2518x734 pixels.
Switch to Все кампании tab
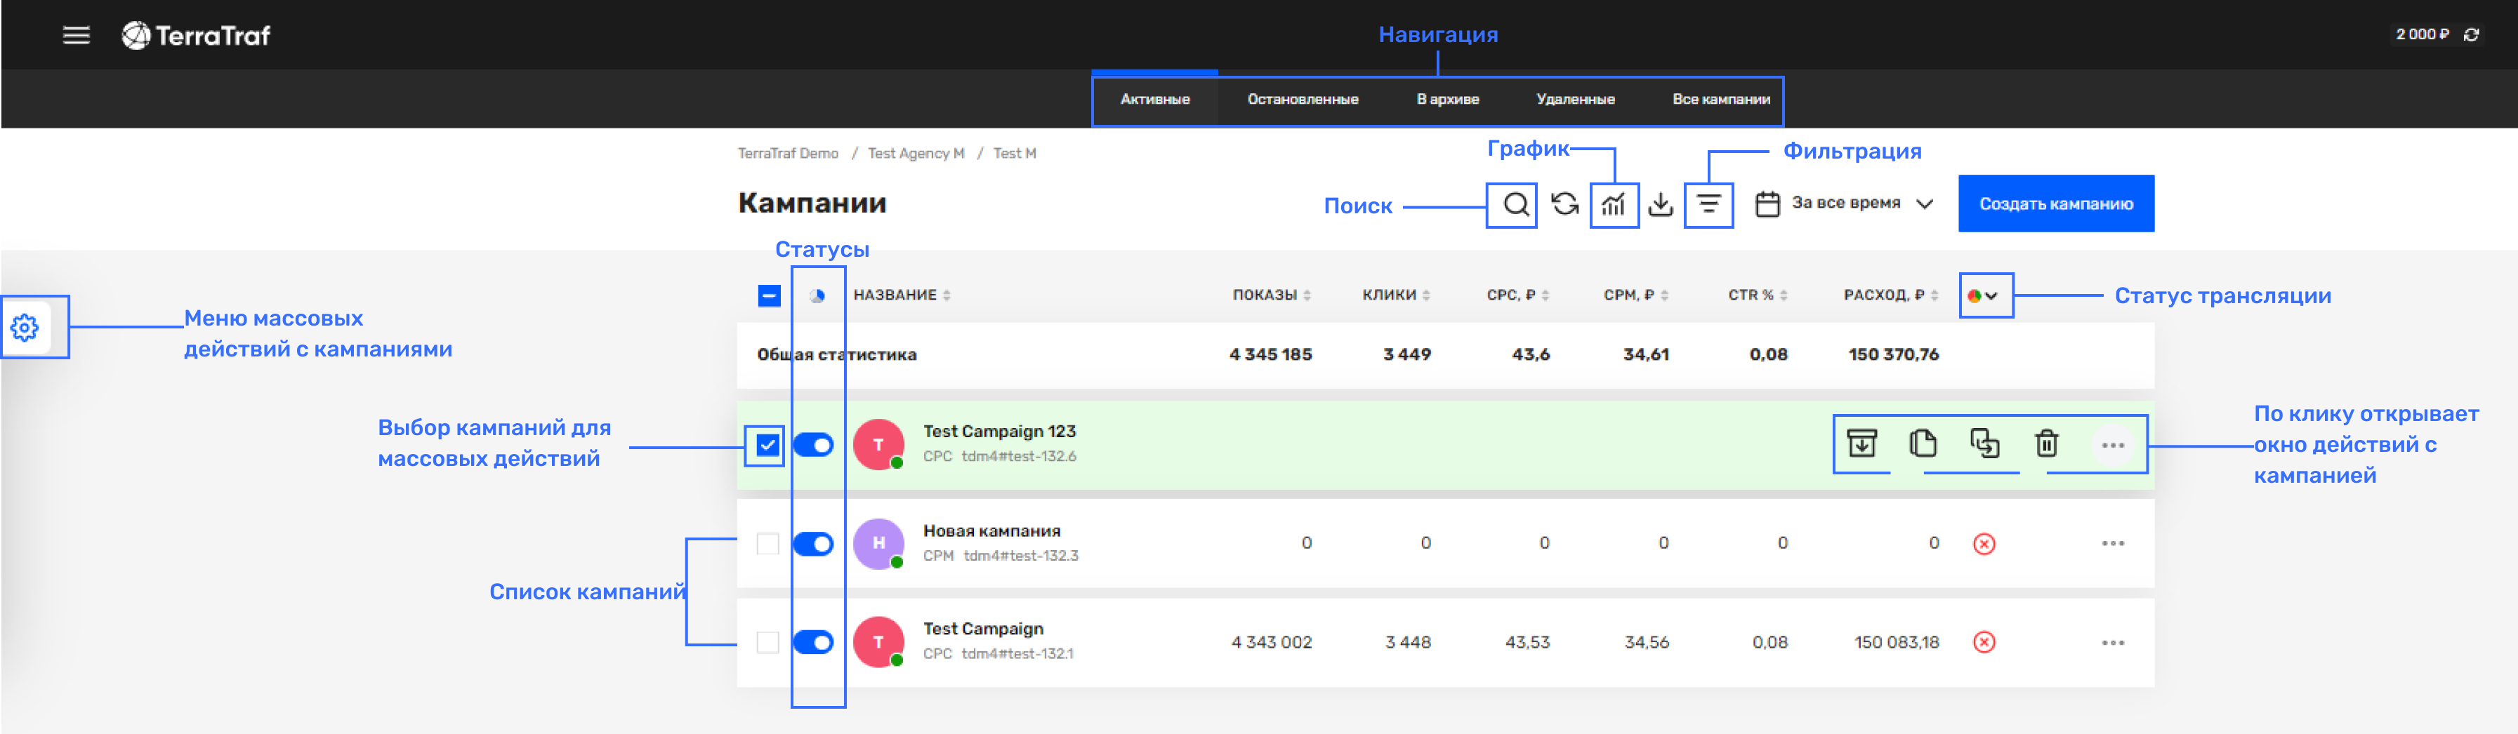pyautogui.click(x=1720, y=100)
